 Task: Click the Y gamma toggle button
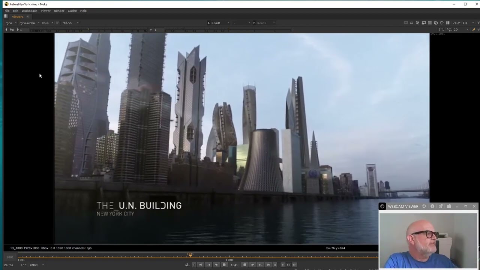[151, 30]
